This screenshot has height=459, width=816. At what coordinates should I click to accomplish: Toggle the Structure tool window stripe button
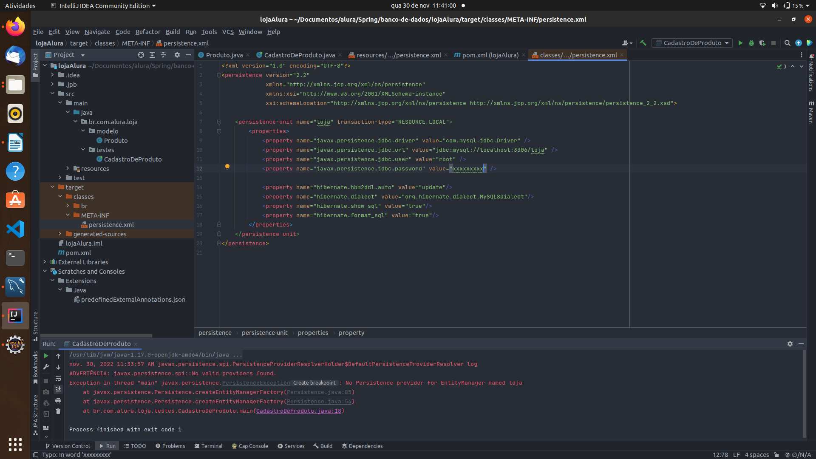pyautogui.click(x=35, y=326)
